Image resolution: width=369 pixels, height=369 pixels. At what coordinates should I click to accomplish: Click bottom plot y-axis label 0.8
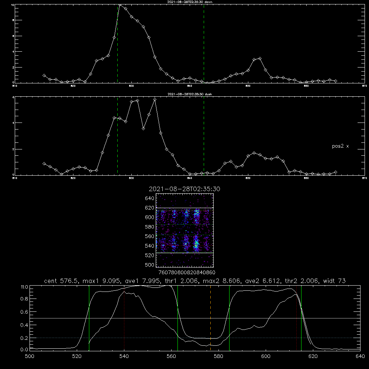click(x=24, y=299)
